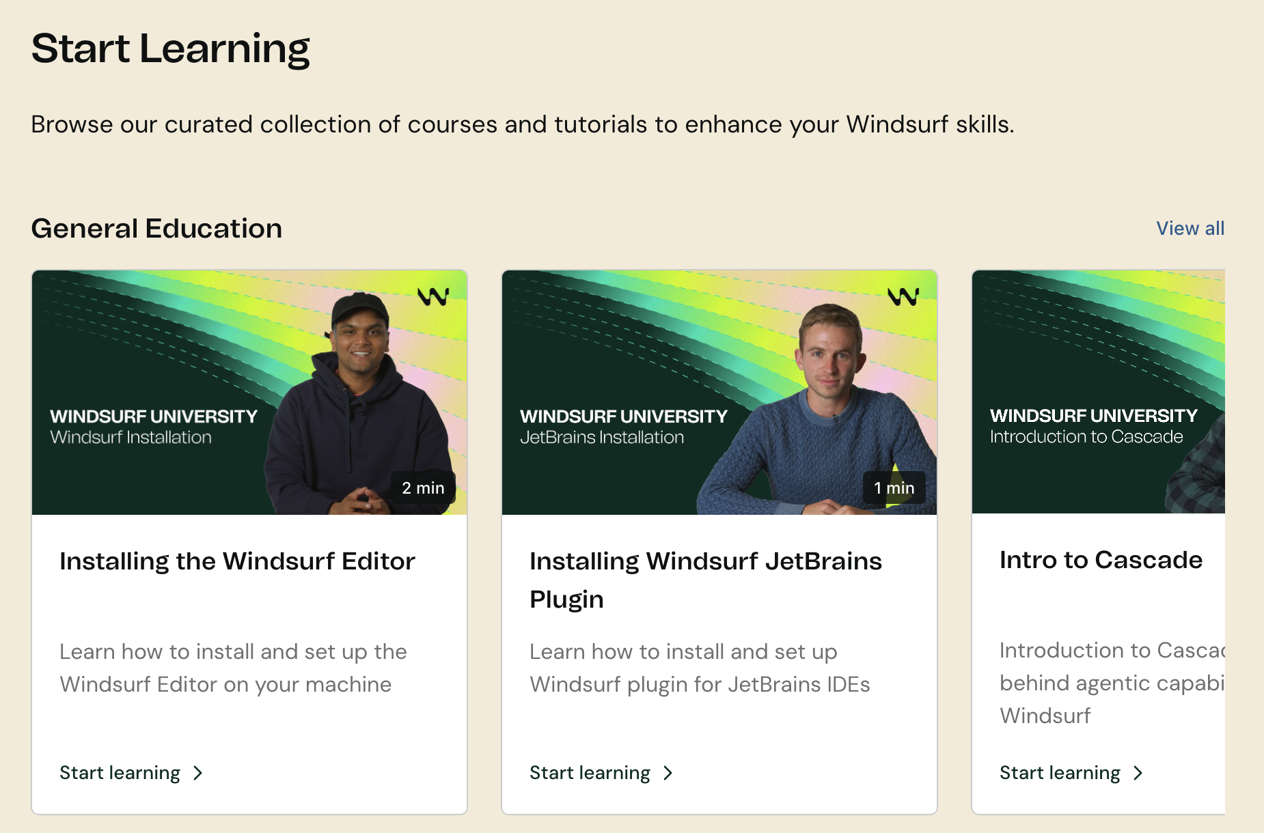1264x833 pixels.
Task: Click the Windsurf logo on Windsurf Installation thumbnail
Action: (x=433, y=296)
